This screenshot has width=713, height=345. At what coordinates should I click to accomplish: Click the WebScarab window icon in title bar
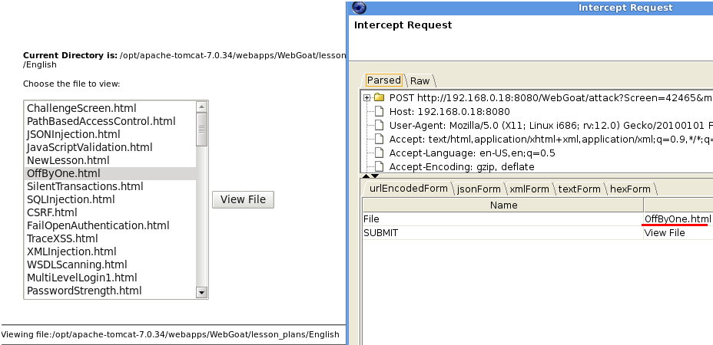(359, 8)
